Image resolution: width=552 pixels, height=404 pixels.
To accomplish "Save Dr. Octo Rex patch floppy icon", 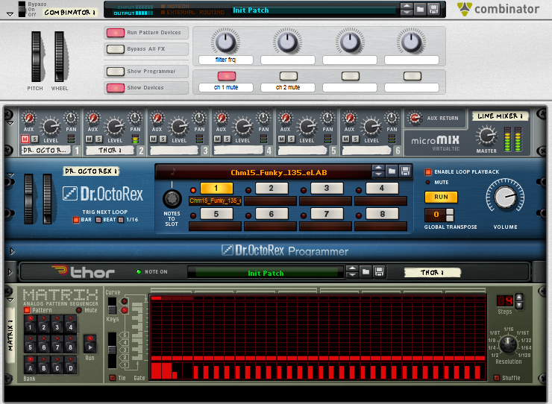I will [x=405, y=171].
